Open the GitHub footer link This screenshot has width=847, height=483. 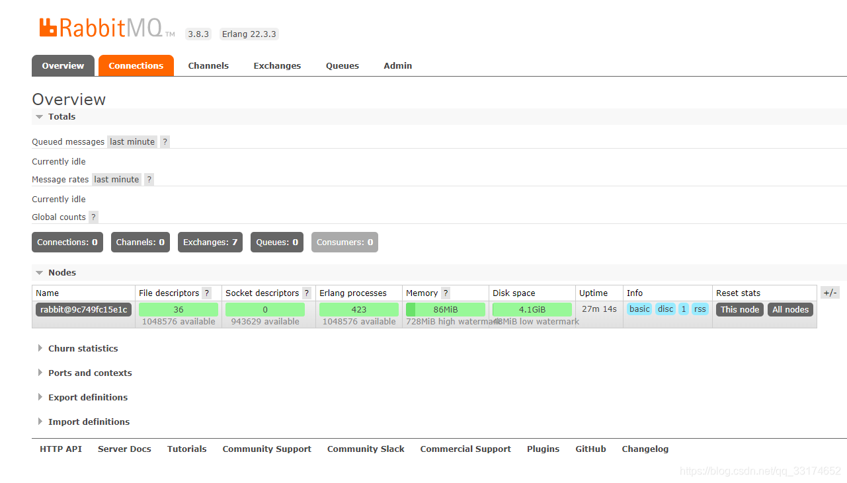point(590,449)
